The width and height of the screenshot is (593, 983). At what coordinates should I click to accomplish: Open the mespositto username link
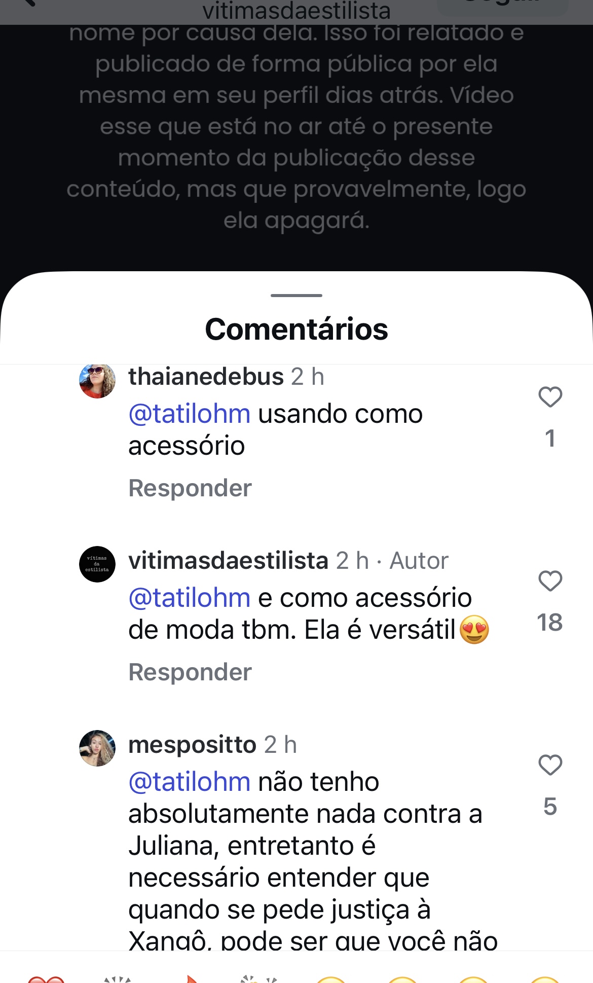[x=192, y=745]
